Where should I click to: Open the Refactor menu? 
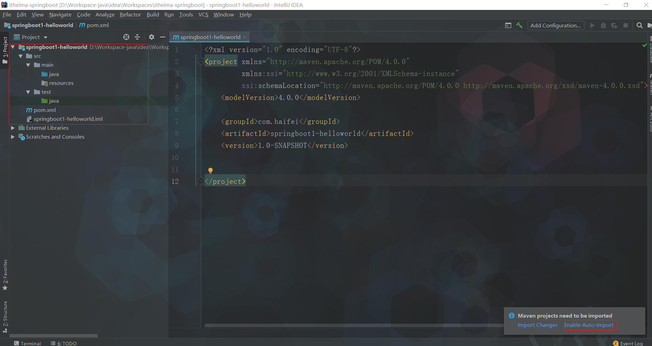tap(130, 14)
